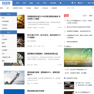Click the 行业 category header
Image resolution: width=94 pixels, height=94 pixels.
coord(9,32)
